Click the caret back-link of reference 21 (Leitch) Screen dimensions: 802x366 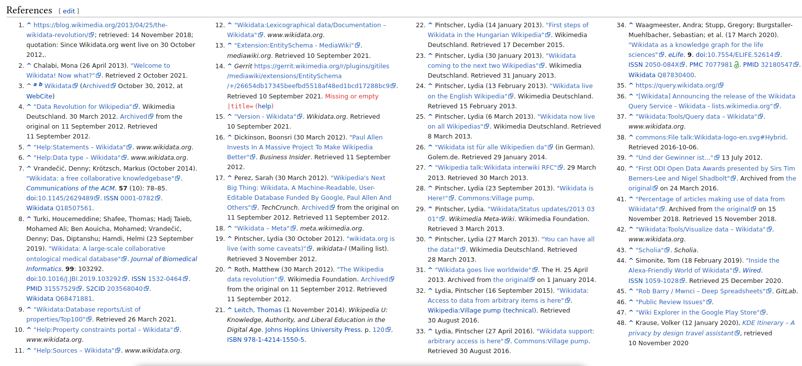229,310
